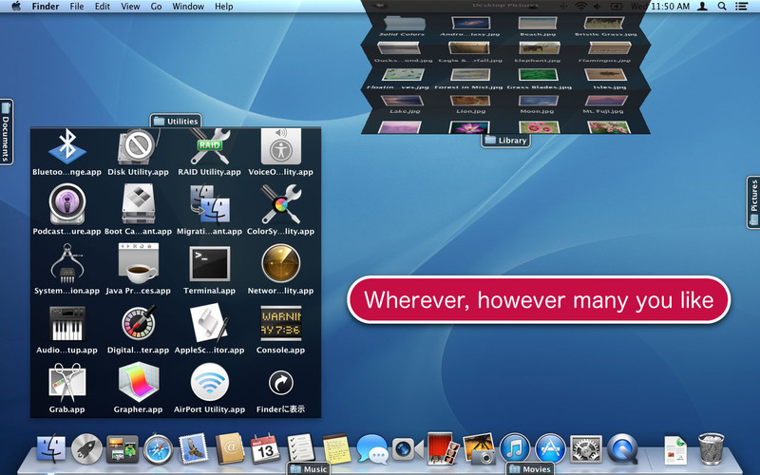Viewport: 760px width, 475px height.
Task: Launch Network Utility app
Action: 280,264
